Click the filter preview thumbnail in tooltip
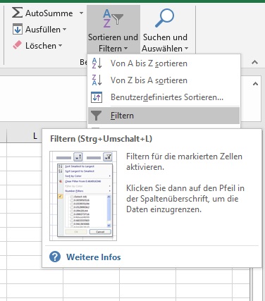265x301 pixels. coord(83,196)
